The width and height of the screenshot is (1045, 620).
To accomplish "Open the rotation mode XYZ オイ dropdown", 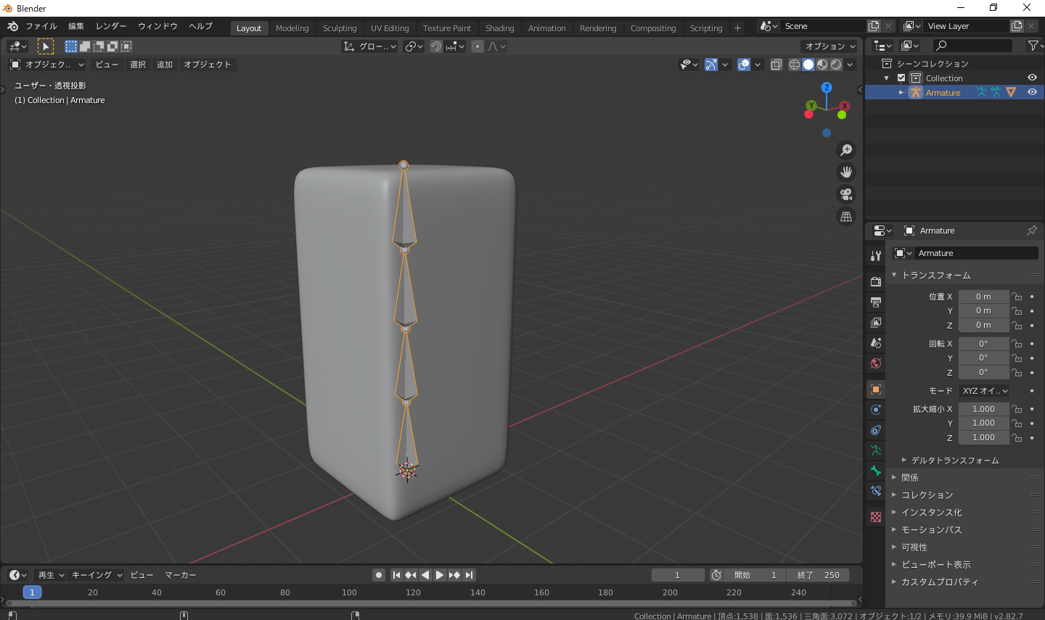I will click(984, 391).
